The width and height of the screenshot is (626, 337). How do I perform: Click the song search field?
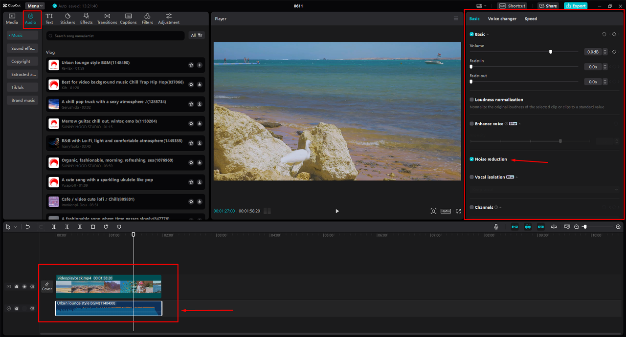coord(115,36)
